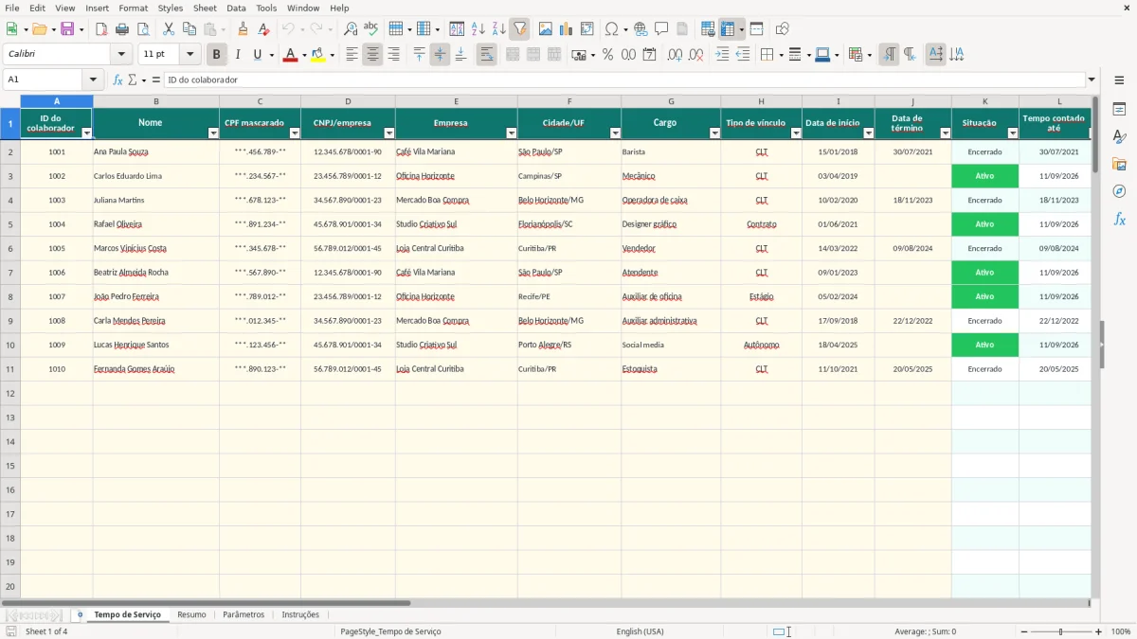1137x639 pixels.
Task: Save the document with the floppy icon
Action: click(67, 29)
